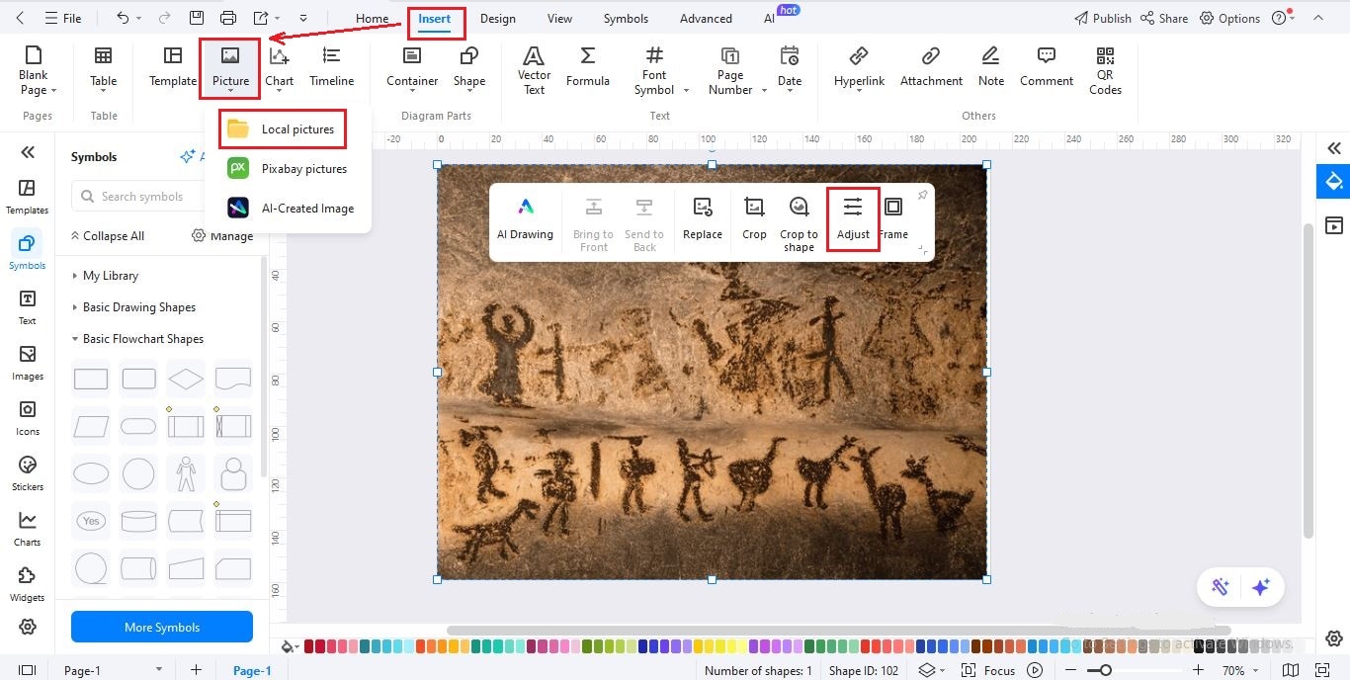
Task: Click the Picture insert icon
Action: [x=230, y=69]
